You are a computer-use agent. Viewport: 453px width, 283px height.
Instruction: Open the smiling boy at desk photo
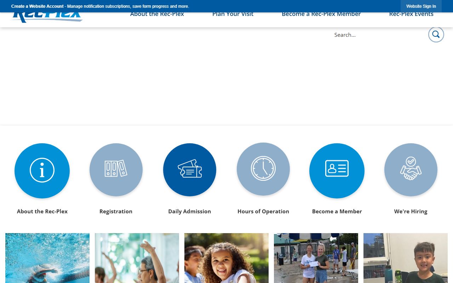[406, 258]
